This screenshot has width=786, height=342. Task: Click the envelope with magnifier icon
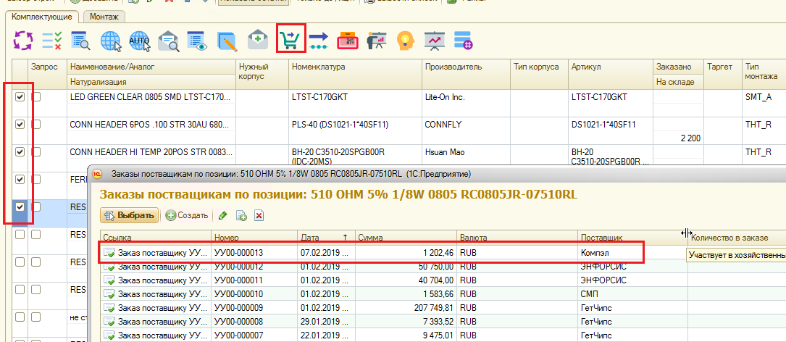click(168, 41)
